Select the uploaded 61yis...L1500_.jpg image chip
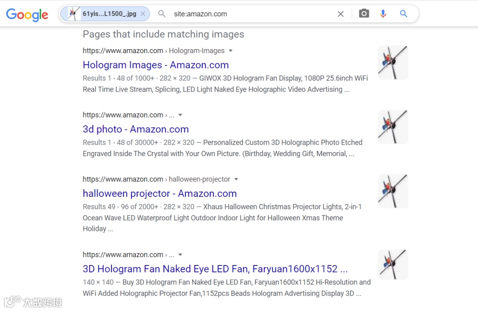 click(105, 14)
